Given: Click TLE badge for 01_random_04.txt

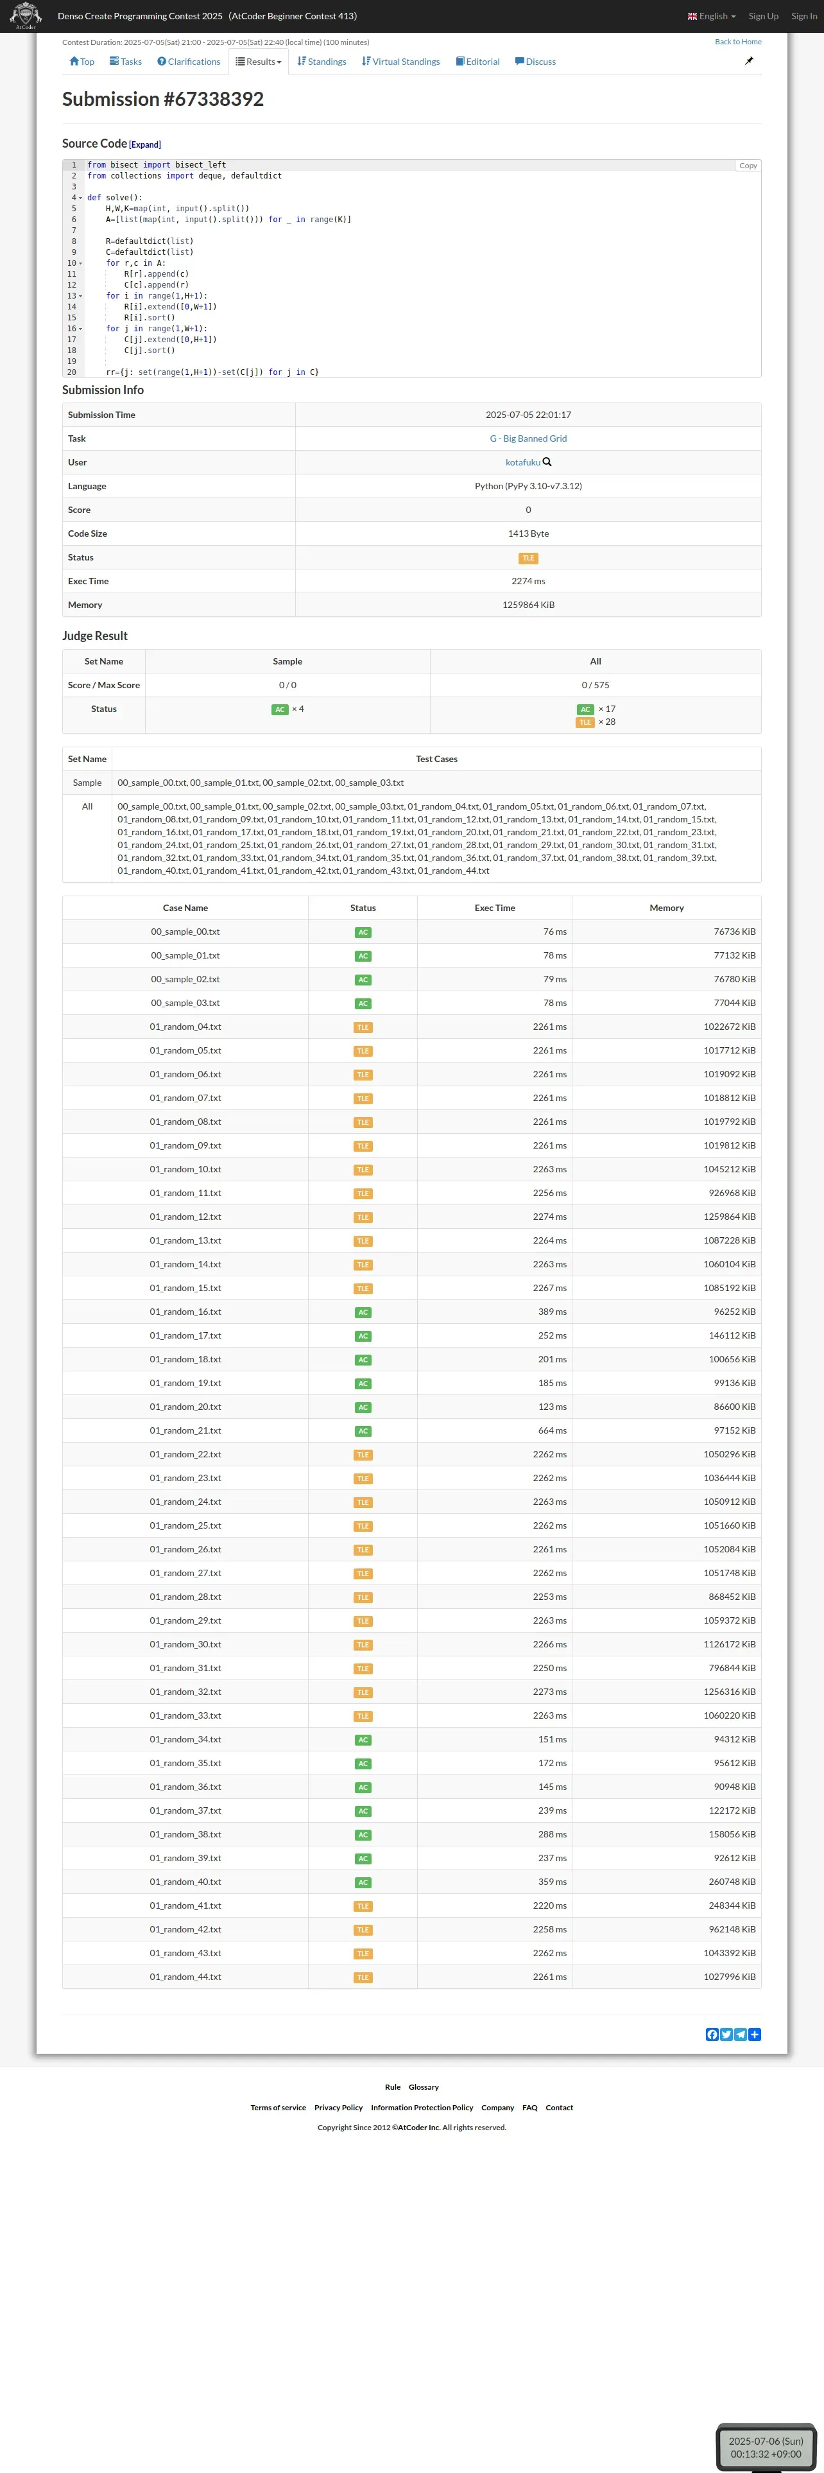Looking at the screenshot, I should coord(363,1027).
